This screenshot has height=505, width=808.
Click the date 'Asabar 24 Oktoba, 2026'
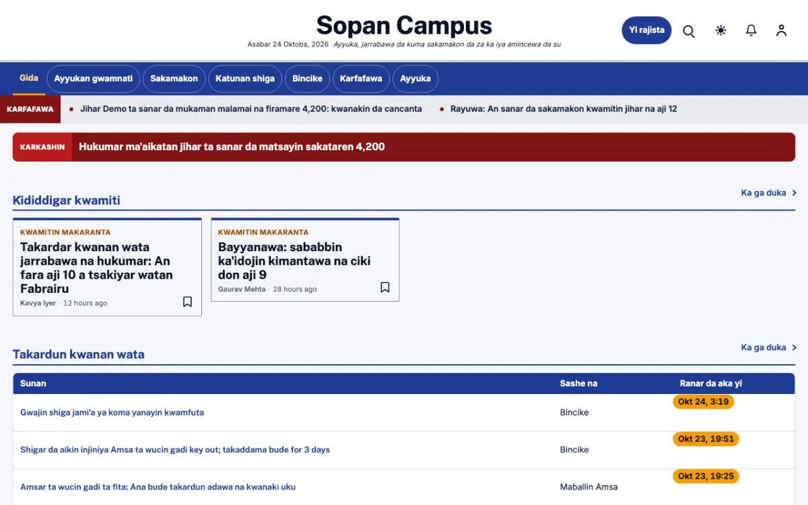[x=288, y=44]
